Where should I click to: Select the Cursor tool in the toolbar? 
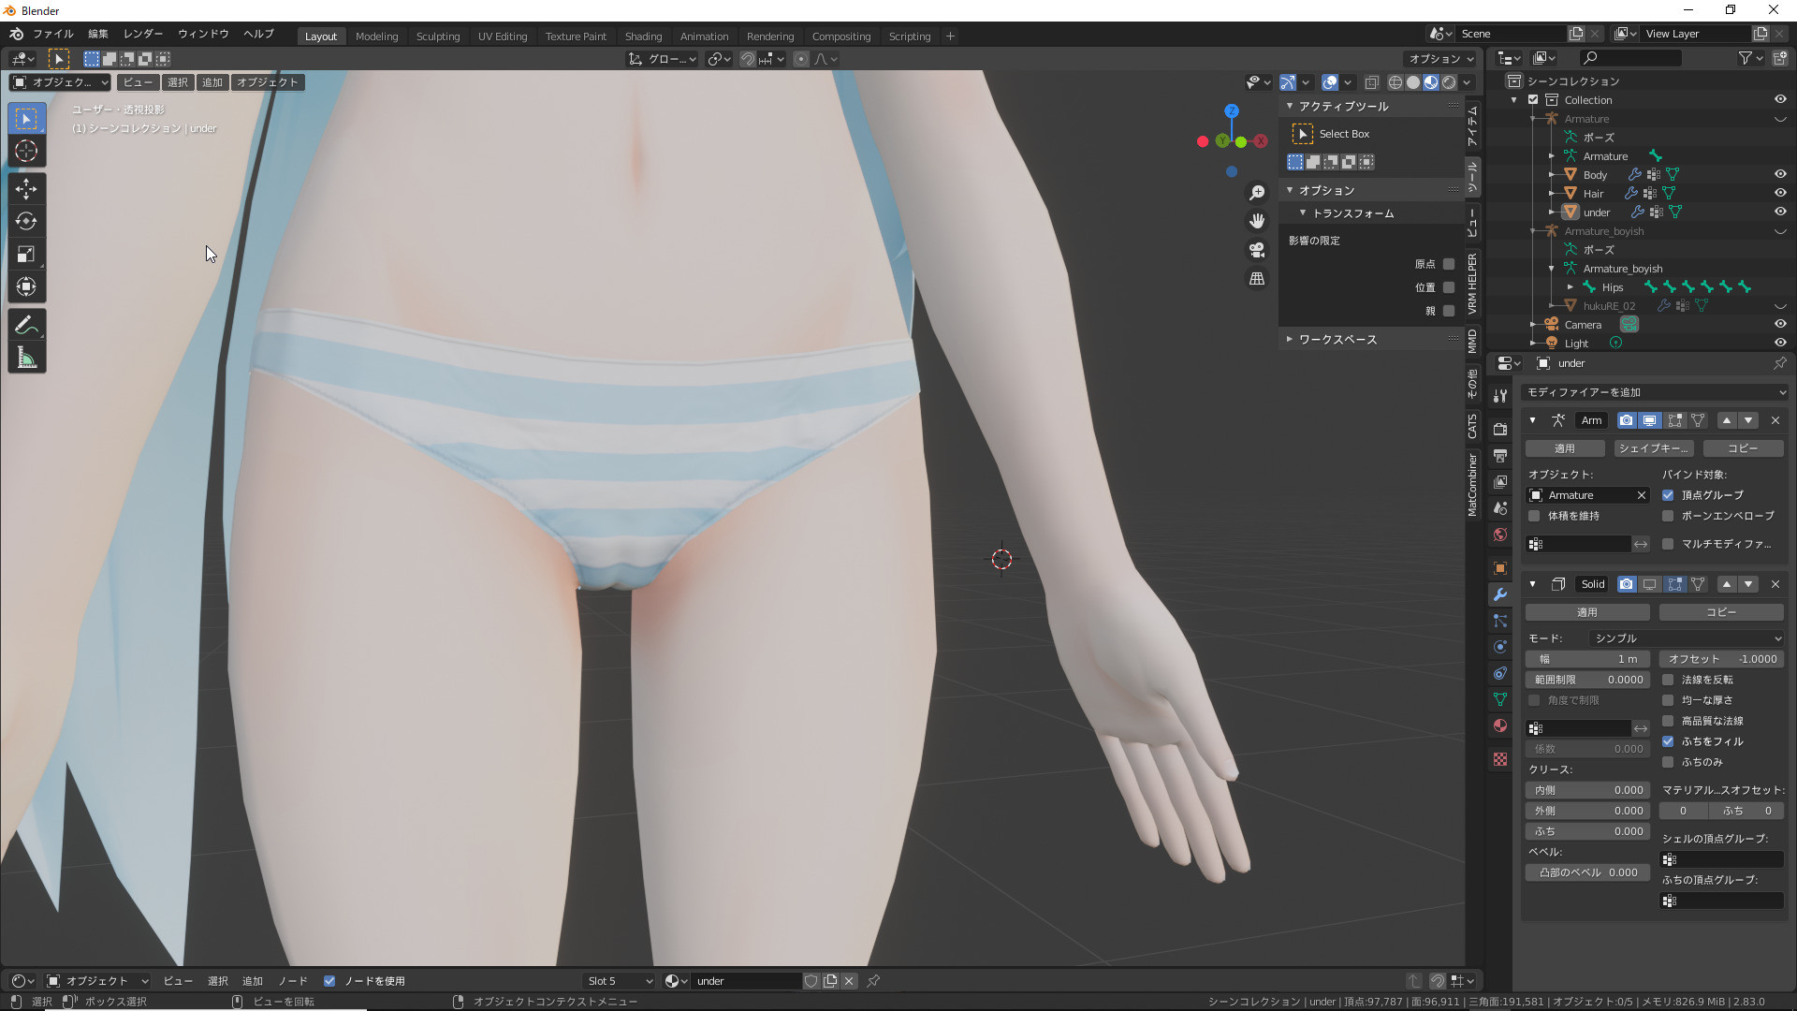(x=26, y=151)
